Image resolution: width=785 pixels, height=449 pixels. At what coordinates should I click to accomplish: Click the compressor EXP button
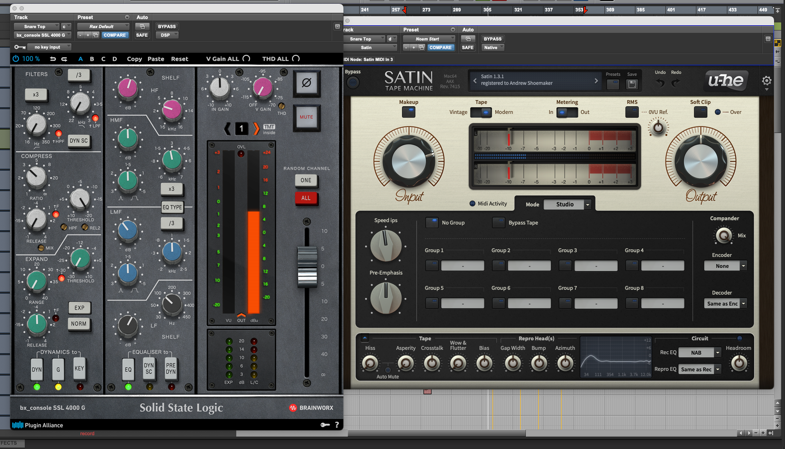pos(80,308)
